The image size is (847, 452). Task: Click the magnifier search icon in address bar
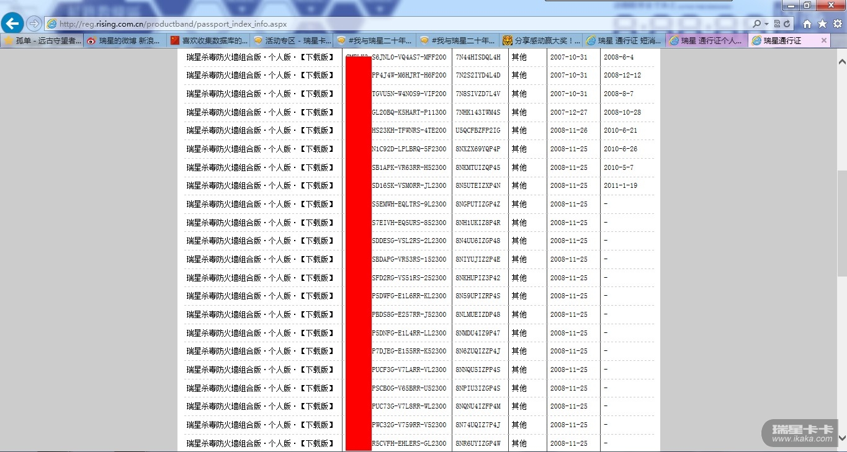point(756,24)
